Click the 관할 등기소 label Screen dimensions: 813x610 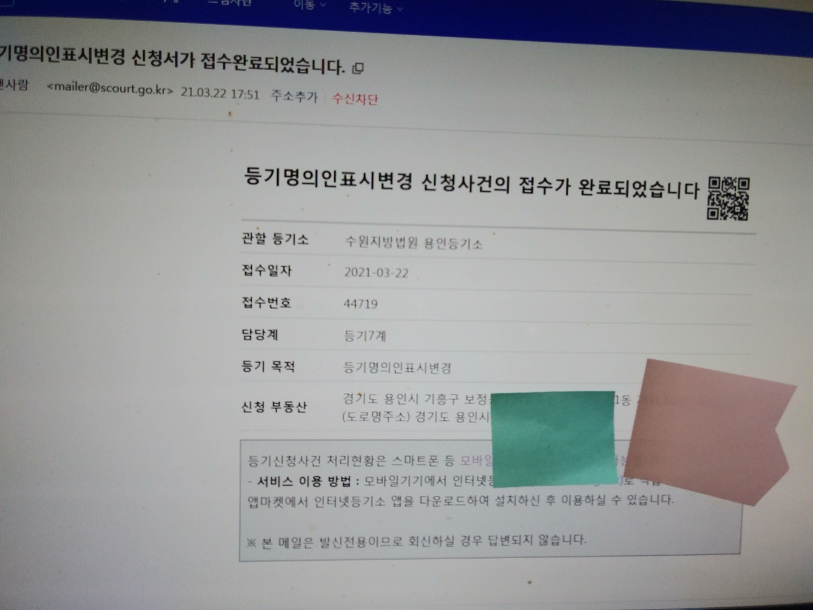[275, 239]
